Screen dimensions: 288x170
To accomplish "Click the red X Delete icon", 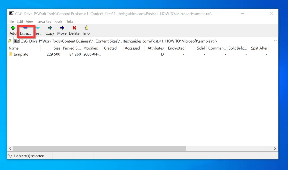I will tap(74, 28).
